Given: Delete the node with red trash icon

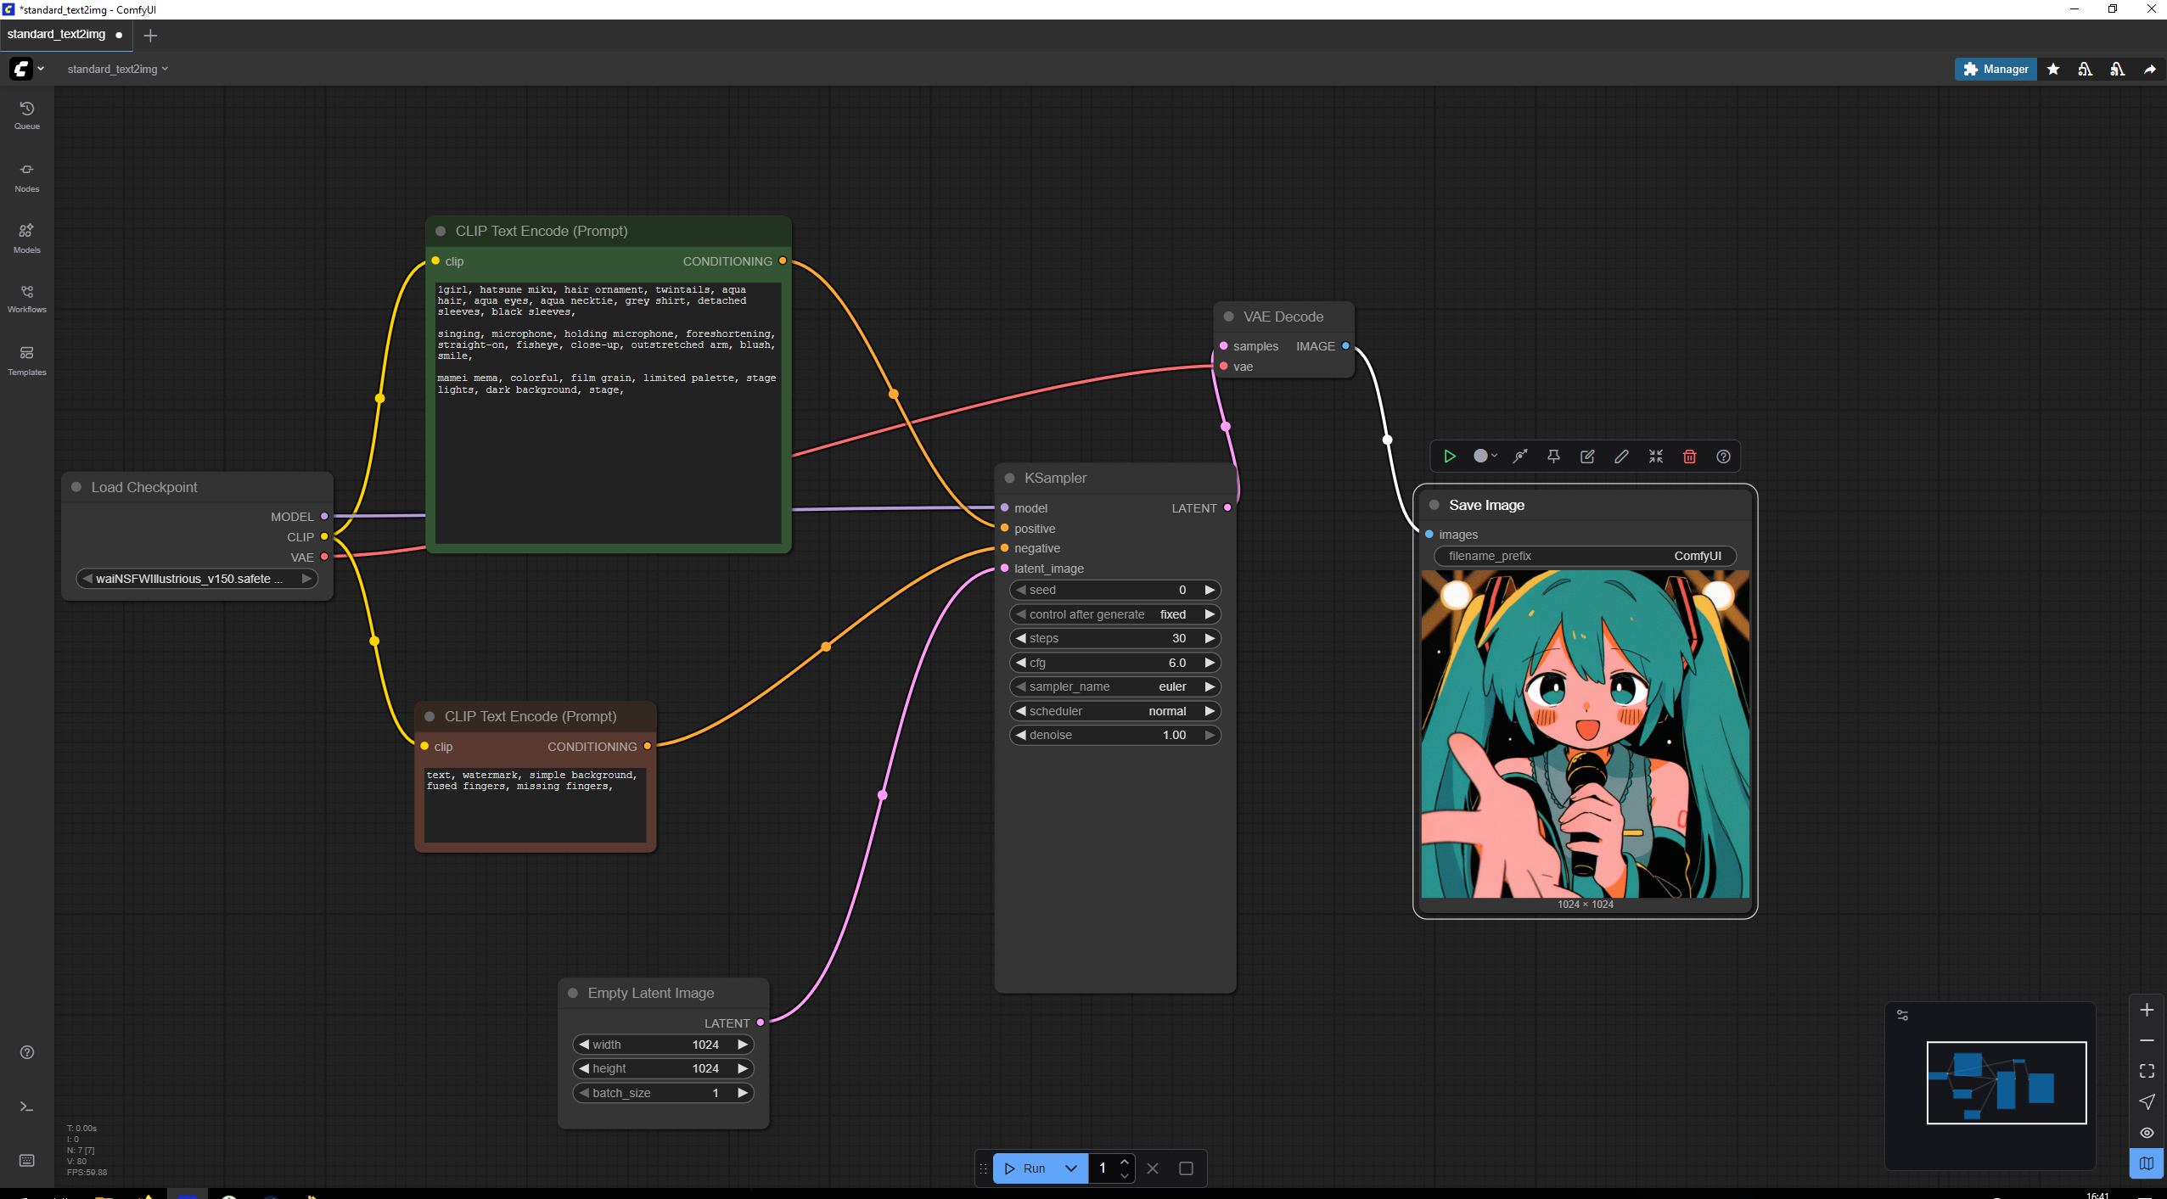Looking at the screenshot, I should coord(1689,457).
